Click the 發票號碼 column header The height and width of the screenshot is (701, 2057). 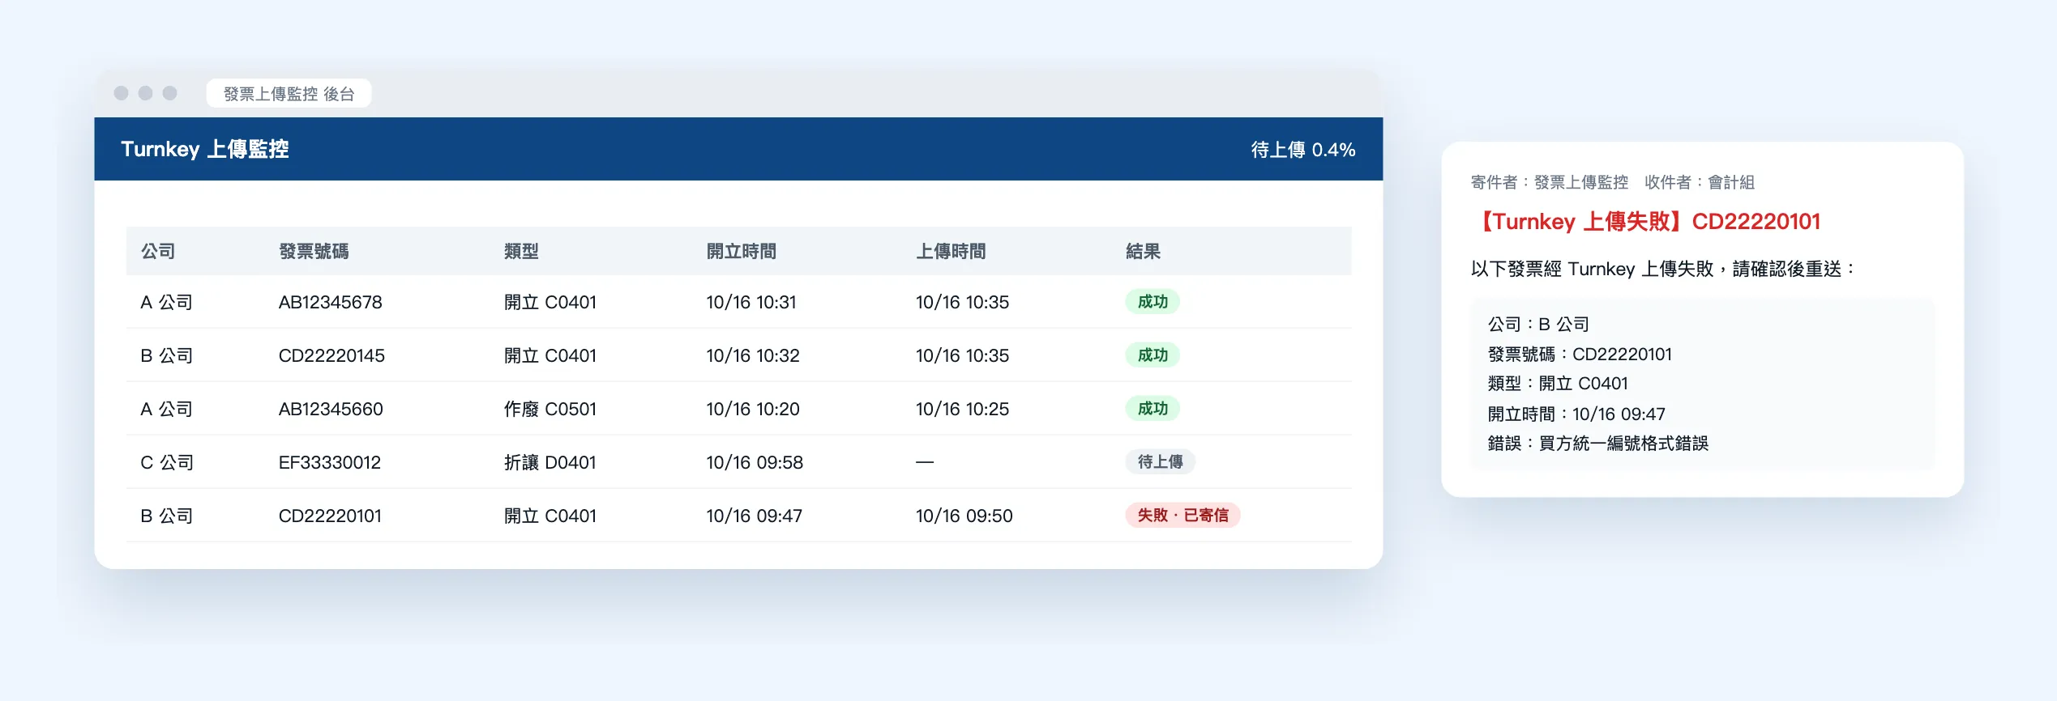coord(314,252)
